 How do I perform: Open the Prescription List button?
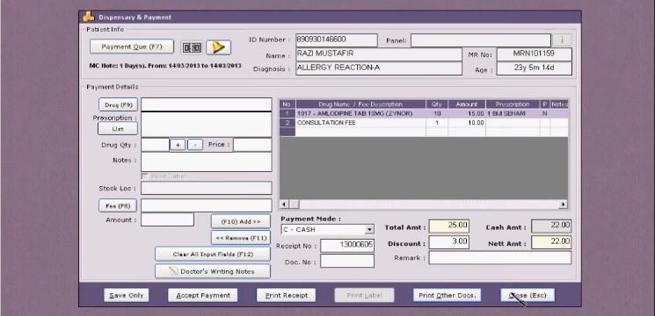[x=118, y=129]
